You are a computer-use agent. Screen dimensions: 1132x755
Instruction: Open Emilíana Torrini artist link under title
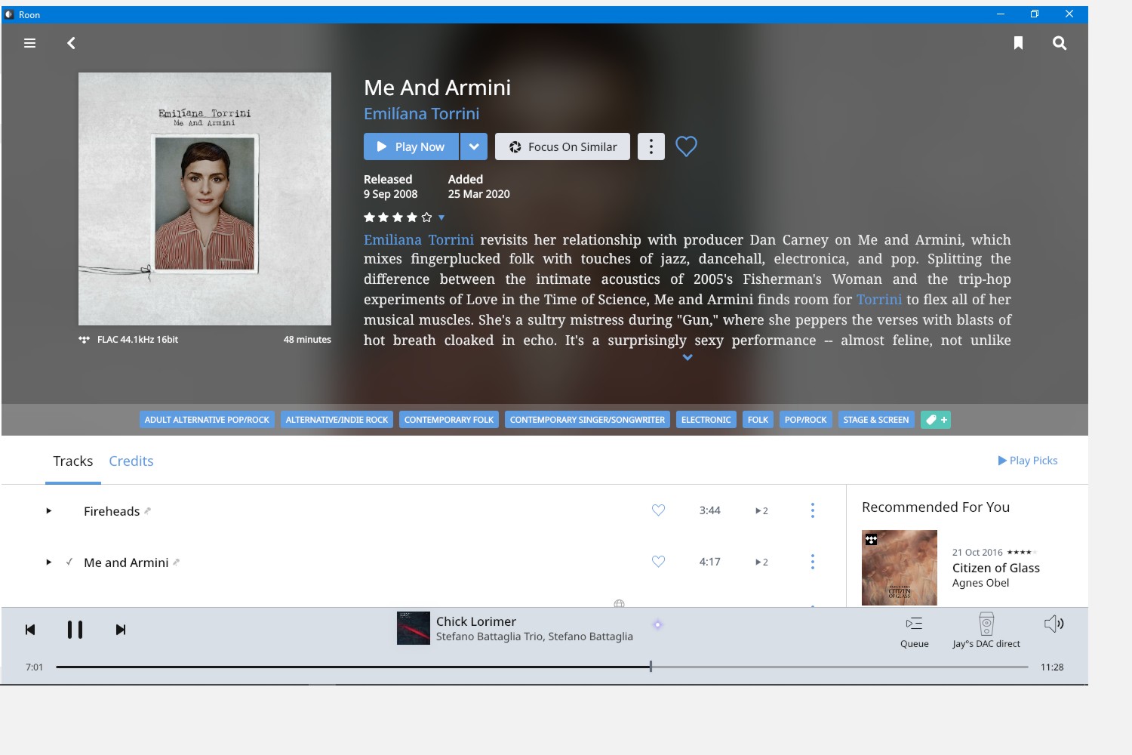[x=421, y=113]
